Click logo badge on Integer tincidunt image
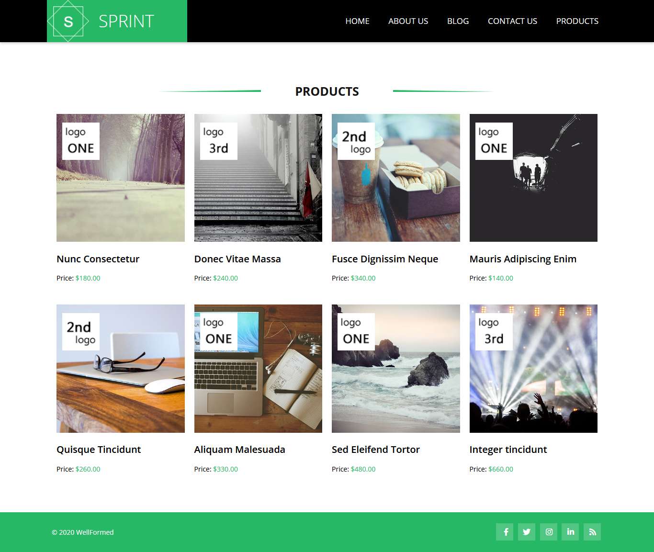 494,332
